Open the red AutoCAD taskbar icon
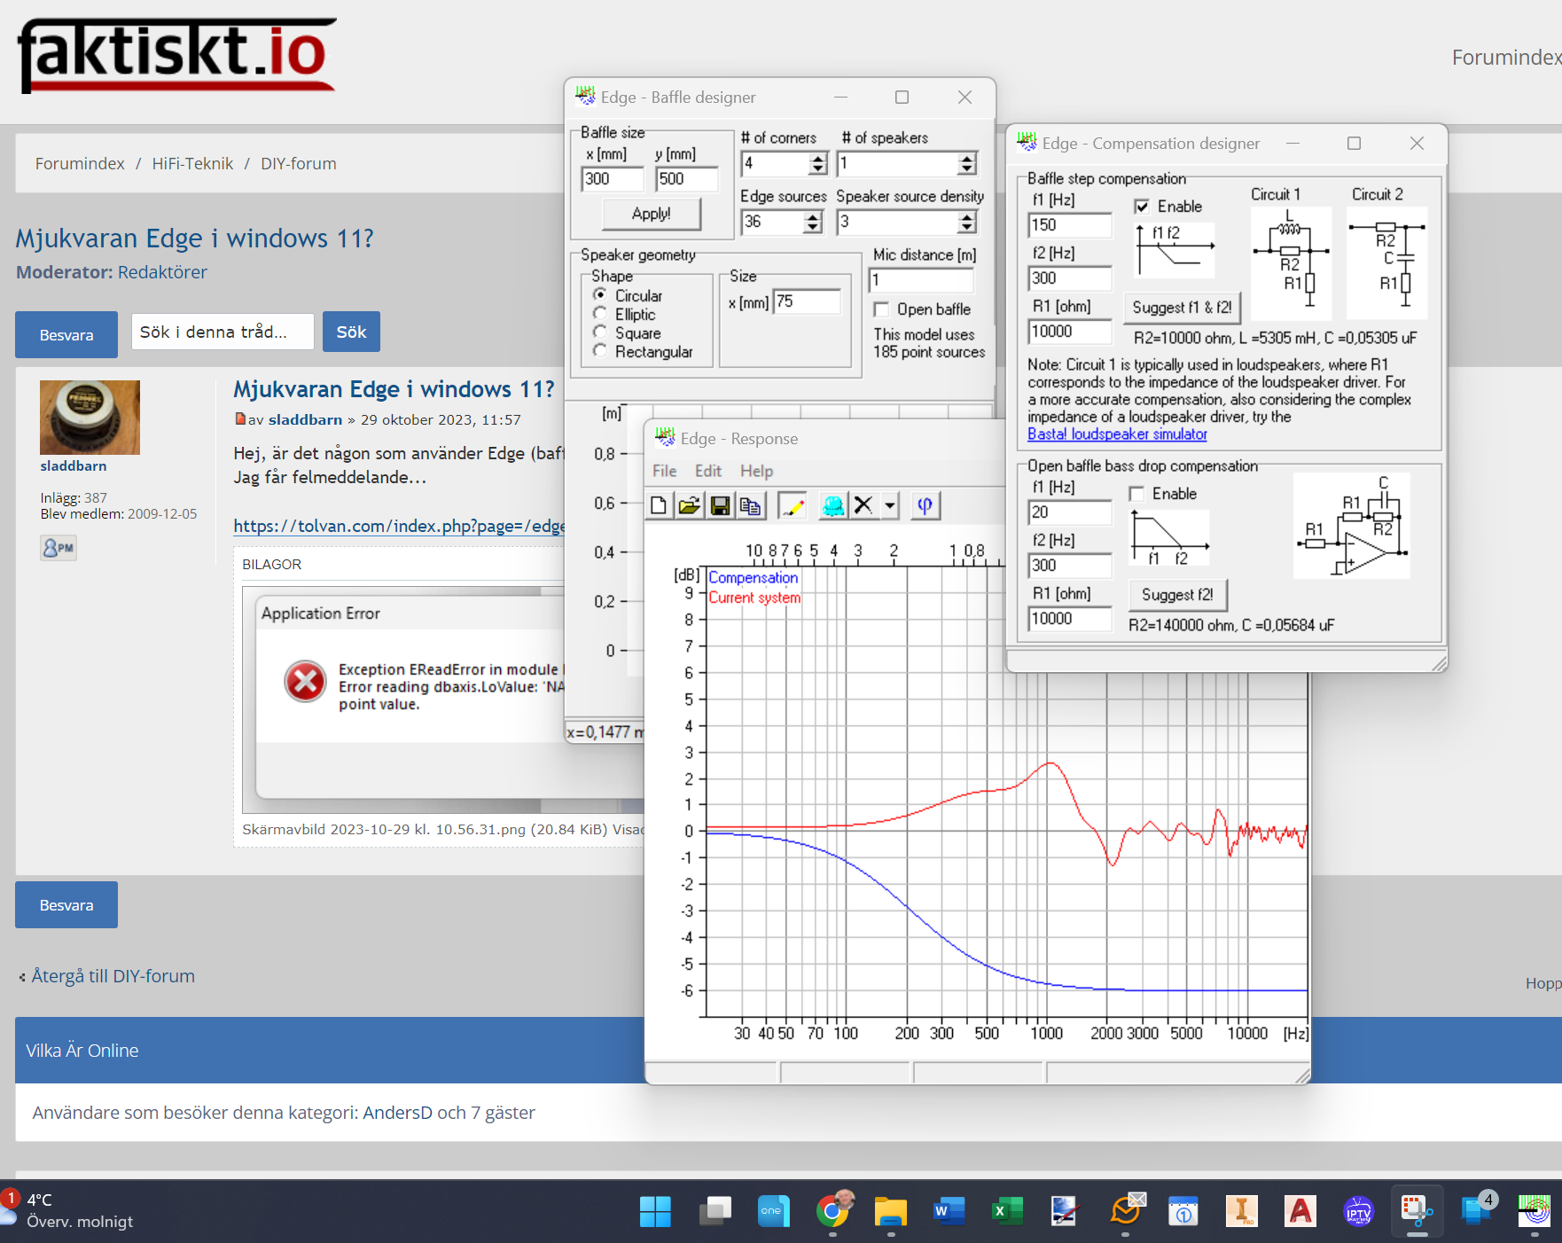This screenshot has height=1243, width=1562. [x=1300, y=1211]
